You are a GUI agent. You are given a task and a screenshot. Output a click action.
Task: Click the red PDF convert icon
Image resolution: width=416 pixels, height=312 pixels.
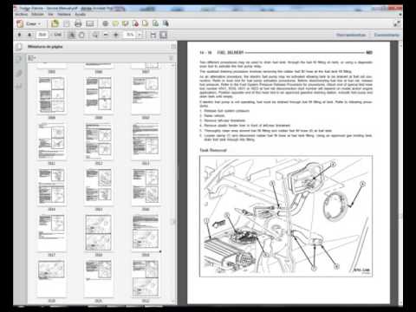coord(135,23)
